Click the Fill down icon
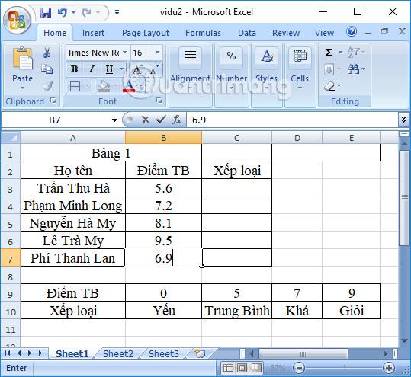 tap(329, 69)
